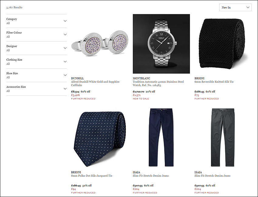Open the grey Isaia jeans image

coord(223,138)
